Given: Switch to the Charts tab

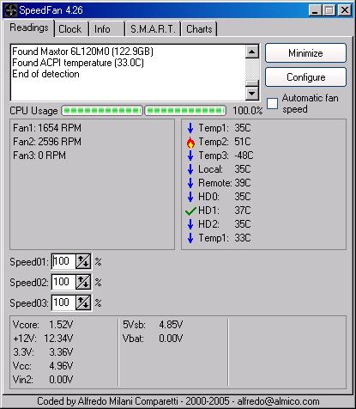Looking at the screenshot, I should [x=199, y=29].
